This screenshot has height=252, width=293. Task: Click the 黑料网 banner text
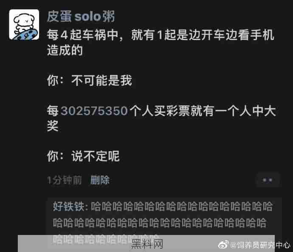147,244
